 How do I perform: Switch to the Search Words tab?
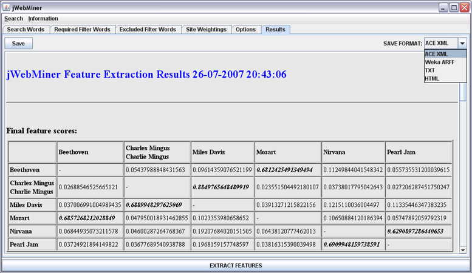coord(26,30)
